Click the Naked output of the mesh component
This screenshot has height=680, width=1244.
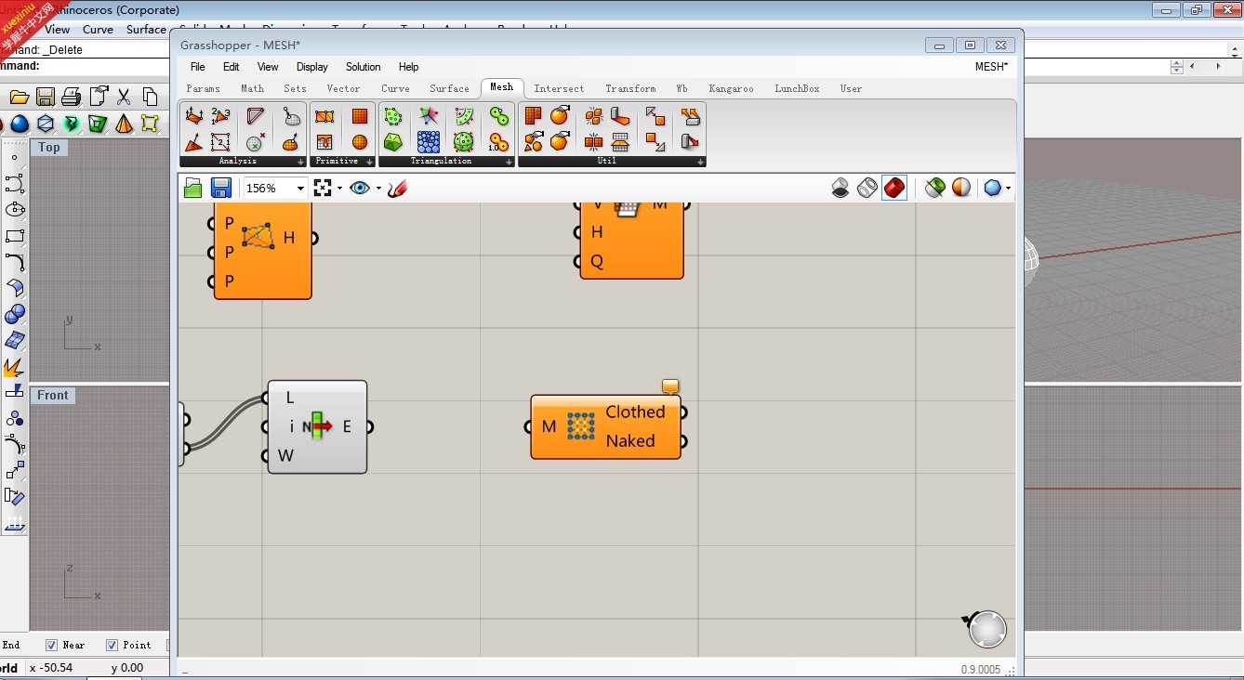(630, 440)
